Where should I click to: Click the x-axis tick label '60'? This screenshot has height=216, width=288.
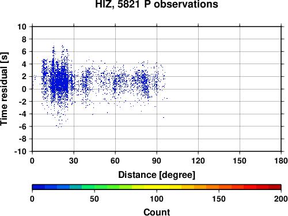tap(115, 161)
